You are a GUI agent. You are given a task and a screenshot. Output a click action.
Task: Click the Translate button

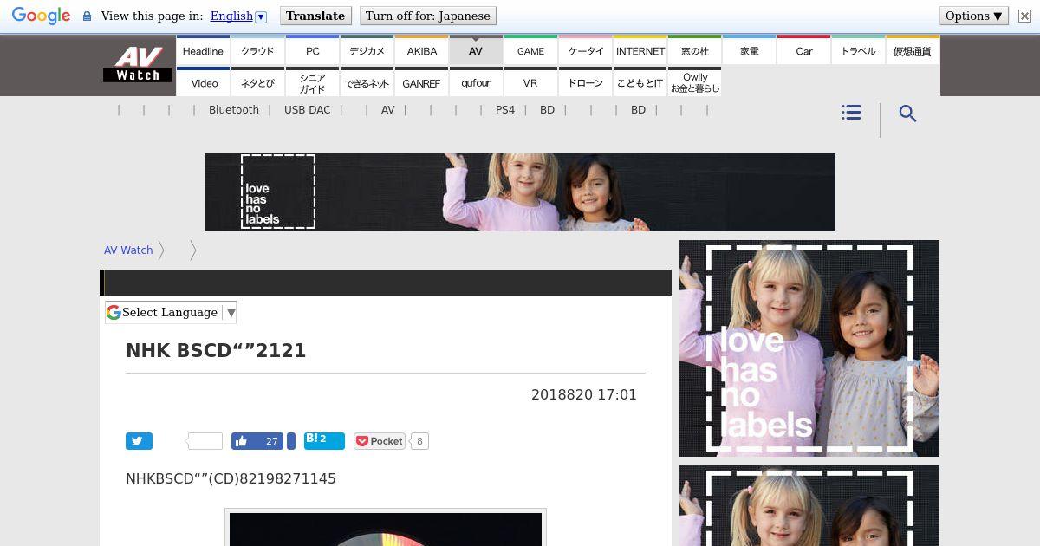[x=315, y=16]
